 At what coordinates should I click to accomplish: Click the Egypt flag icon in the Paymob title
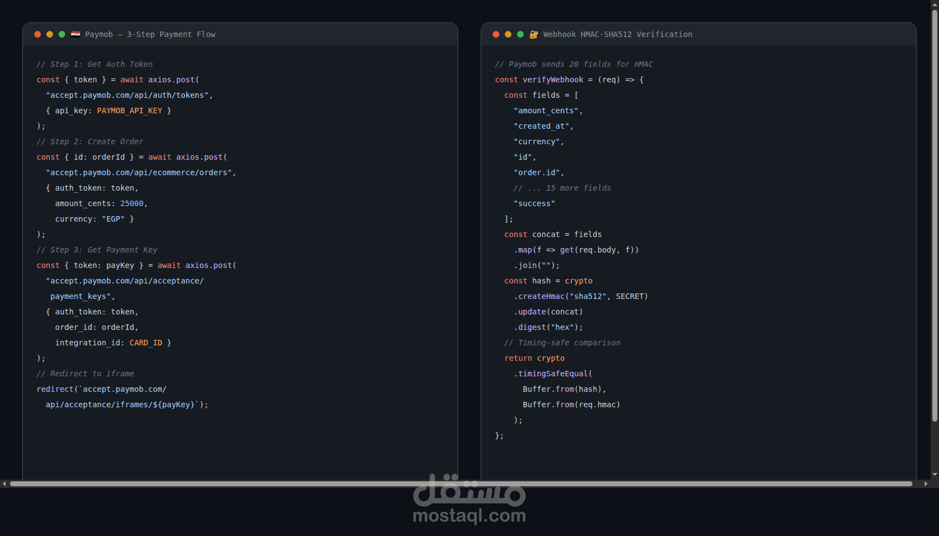tap(76, 34)
